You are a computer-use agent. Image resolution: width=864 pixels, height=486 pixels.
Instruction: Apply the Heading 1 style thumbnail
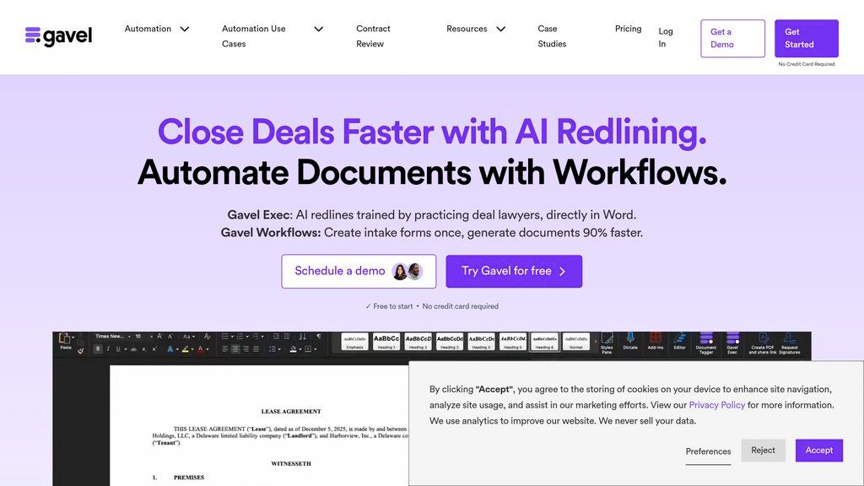point(386,342)
